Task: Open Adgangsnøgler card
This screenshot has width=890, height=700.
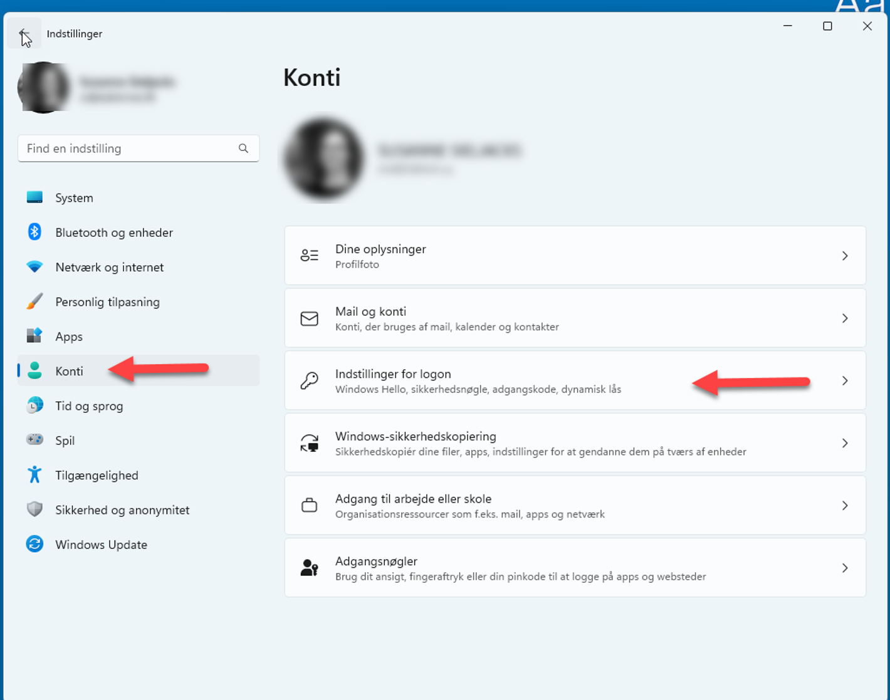Action: click(575, 568)
